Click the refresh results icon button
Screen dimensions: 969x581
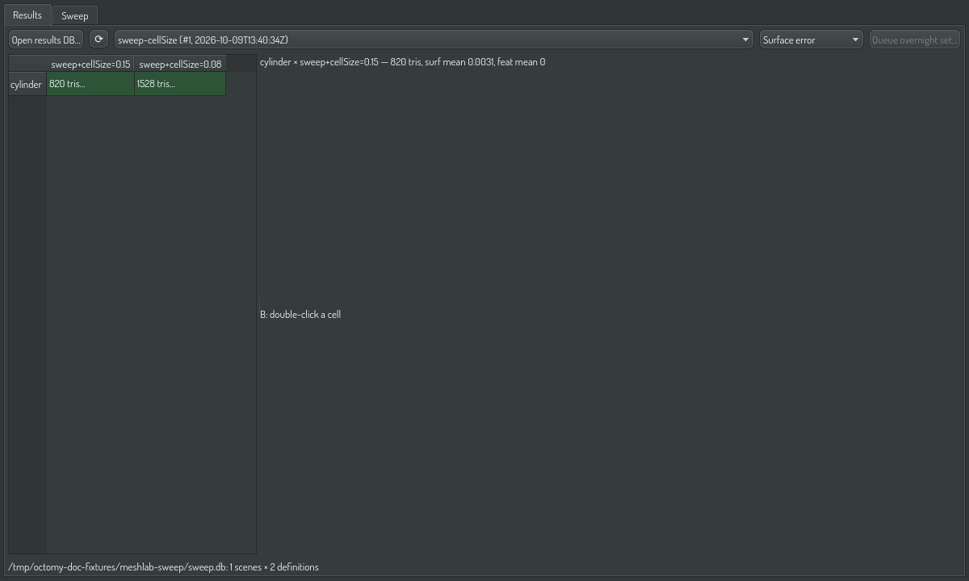tap(99, 40)
